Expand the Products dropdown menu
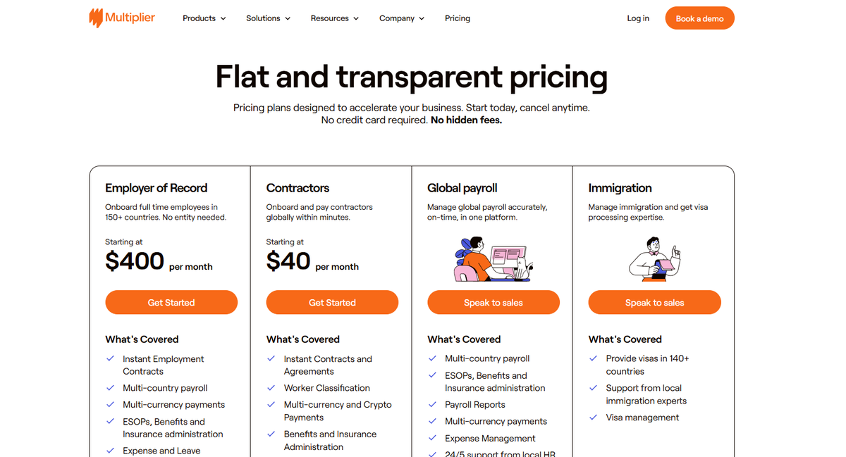This screenshot has height=457, width=846. click(204, 18)
